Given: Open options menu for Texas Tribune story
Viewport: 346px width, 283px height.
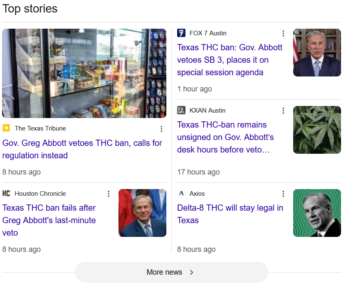Looking at the screenshot, I should 161,129.
